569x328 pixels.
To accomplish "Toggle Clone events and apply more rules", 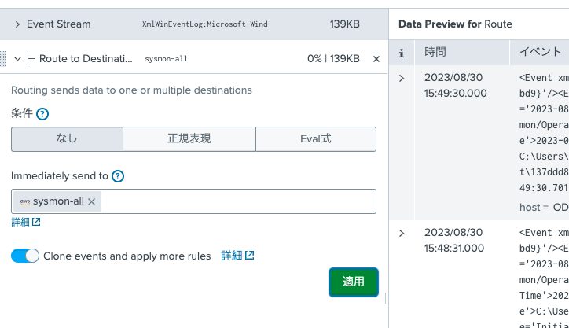I will pyautogui.click(x=25, y=256).
